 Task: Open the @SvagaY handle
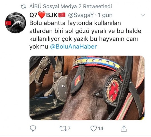[81, 15]
